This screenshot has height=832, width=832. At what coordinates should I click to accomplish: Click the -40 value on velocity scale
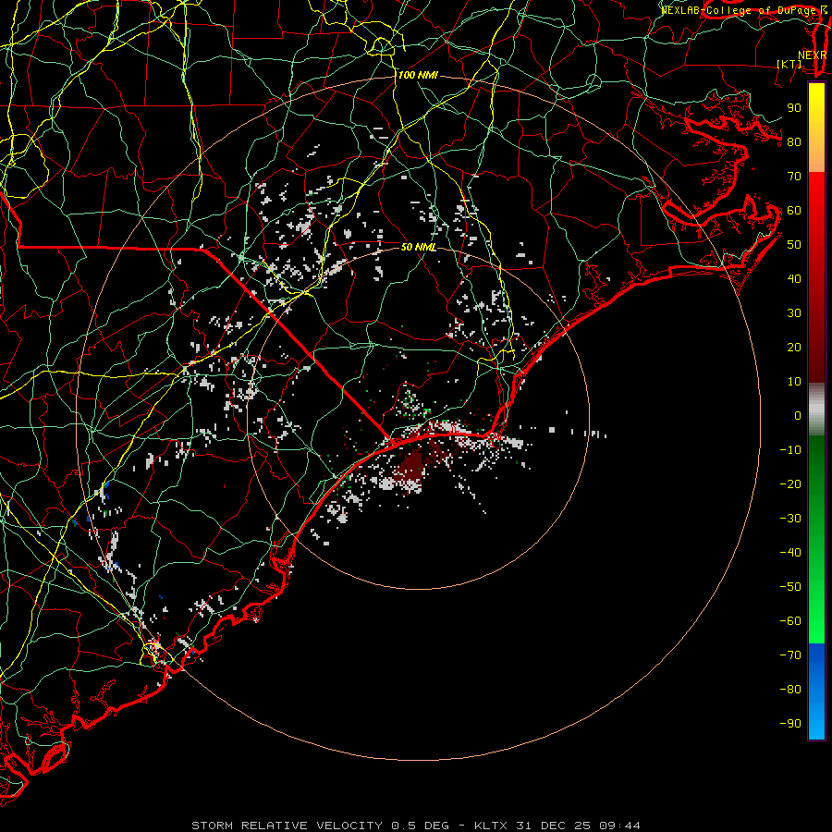(x=790, y=553)
